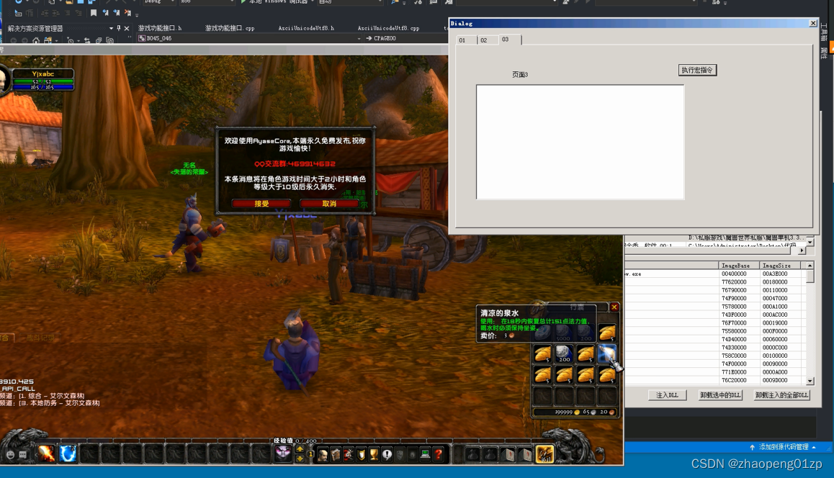The height and width of the screenshot is (478, 834).
Task: Click the Inject DLL button
Action: pyautogui.click(x=667, y=395)
